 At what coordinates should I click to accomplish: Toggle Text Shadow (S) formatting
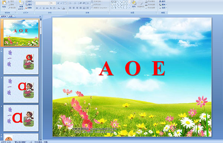point(51,8)
